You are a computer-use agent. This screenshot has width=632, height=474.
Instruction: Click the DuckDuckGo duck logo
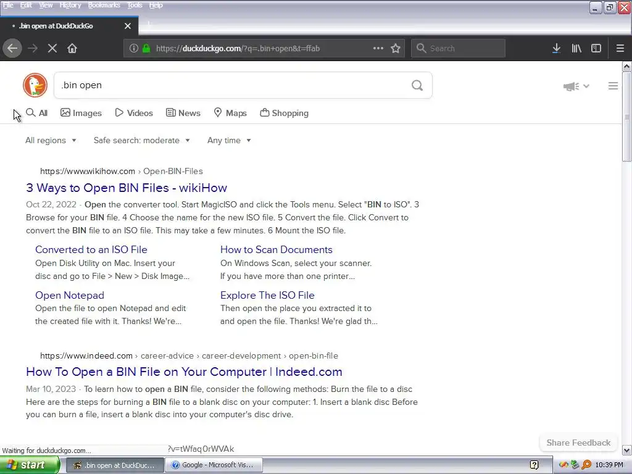click(35, 85)
